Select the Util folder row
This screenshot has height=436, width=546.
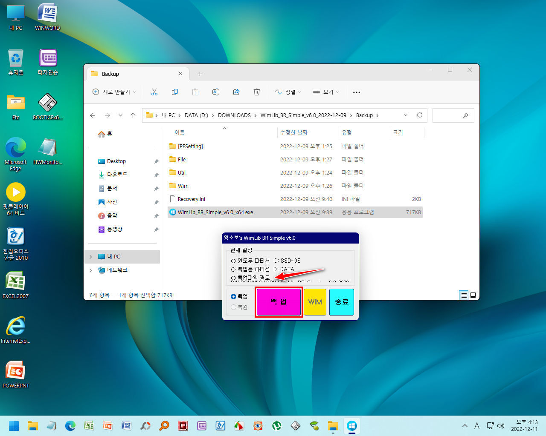pyautogui.click(x=295, y=173)
